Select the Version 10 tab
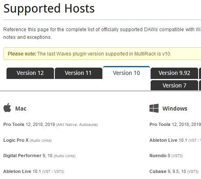The image size is (201, 179). (x=126, y=73)
